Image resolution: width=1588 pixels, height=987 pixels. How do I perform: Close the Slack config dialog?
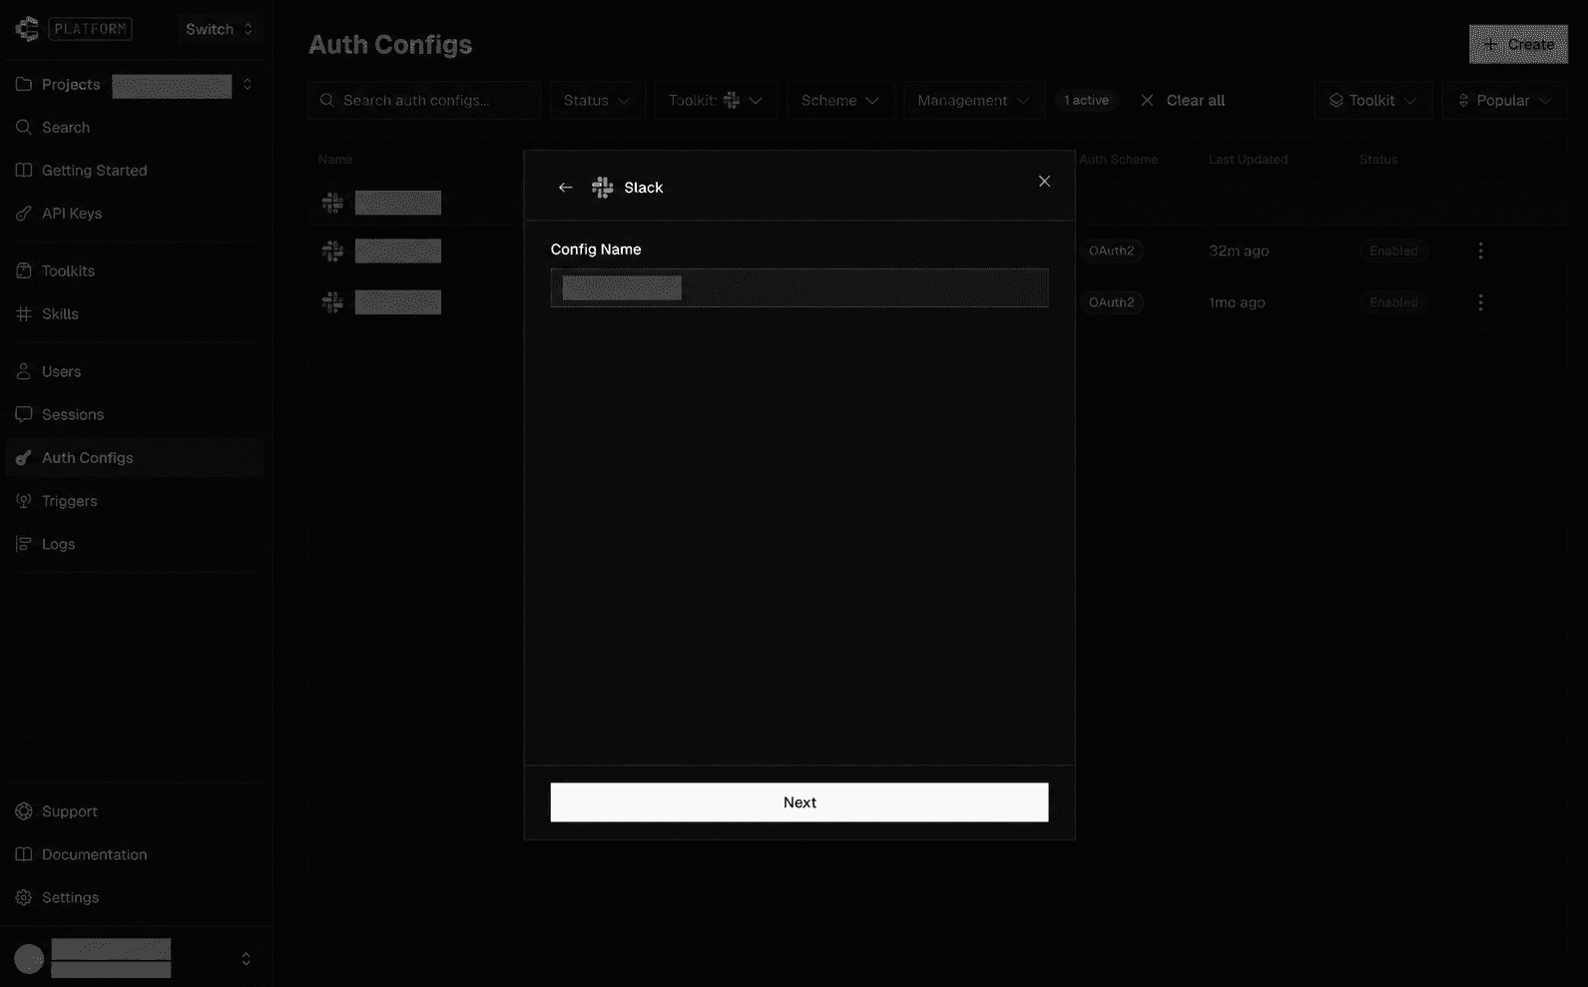1044,181
